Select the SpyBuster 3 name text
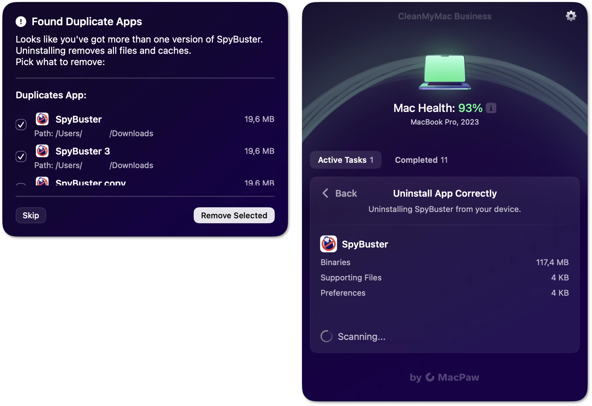The image size is (592, 406). pos(83,151)
